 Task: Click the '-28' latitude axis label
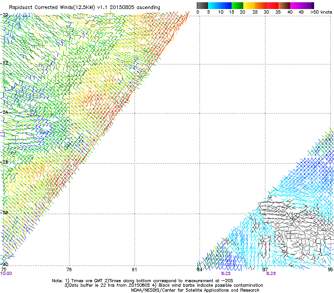point(5,213)
